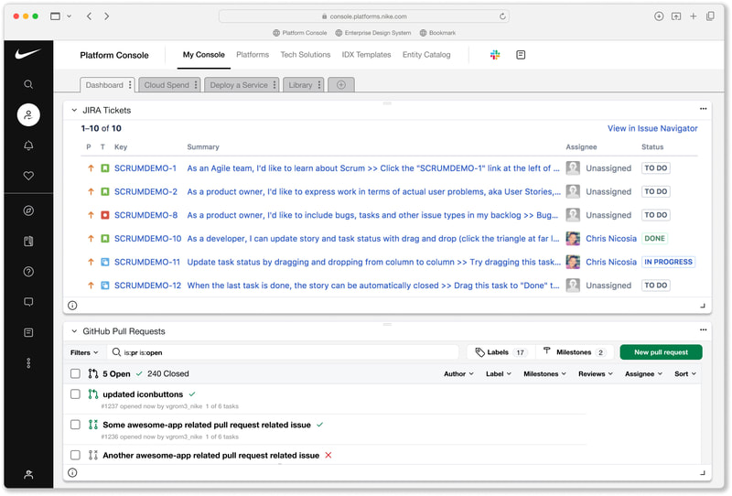Screen dimensions: 732x496
Task: Click the Safari address bar
Action: point(364,16)
